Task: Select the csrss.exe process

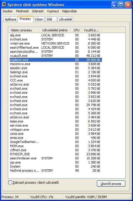Action: pyautogui.click(x=56, y=134)
